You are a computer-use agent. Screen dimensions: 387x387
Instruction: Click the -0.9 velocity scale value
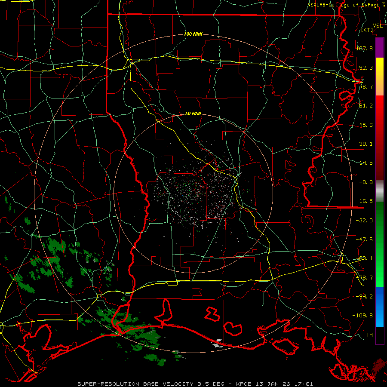pyautogui.click(x=366, y=182)
